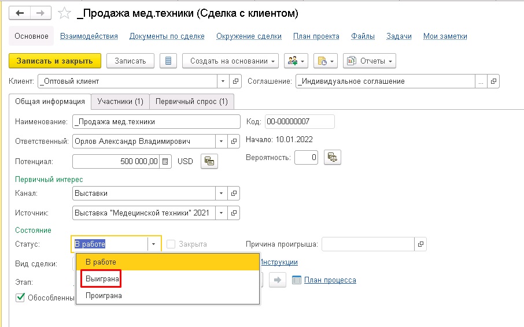Switch to the Участники (1) tab

coord(120,102)
